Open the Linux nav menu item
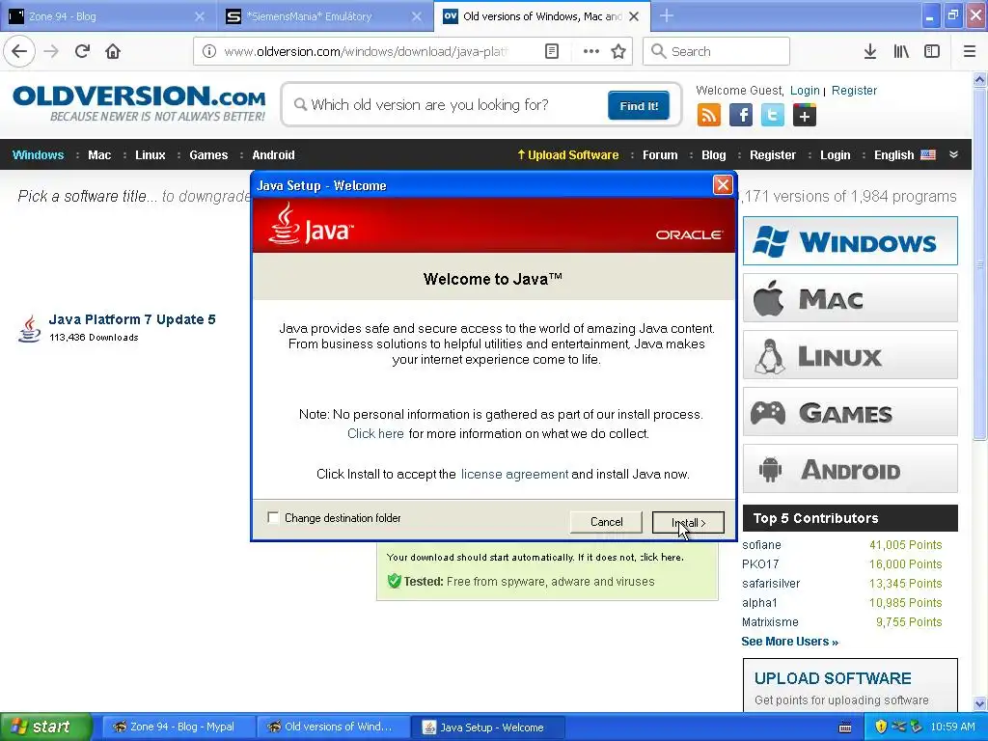The height and width of the screenshot is (741, 988). coord(150,155)
